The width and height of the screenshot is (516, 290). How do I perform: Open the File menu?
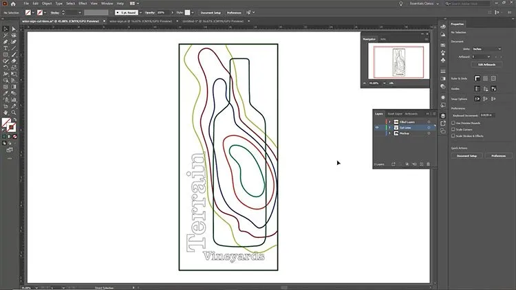[x=26, y=3]
